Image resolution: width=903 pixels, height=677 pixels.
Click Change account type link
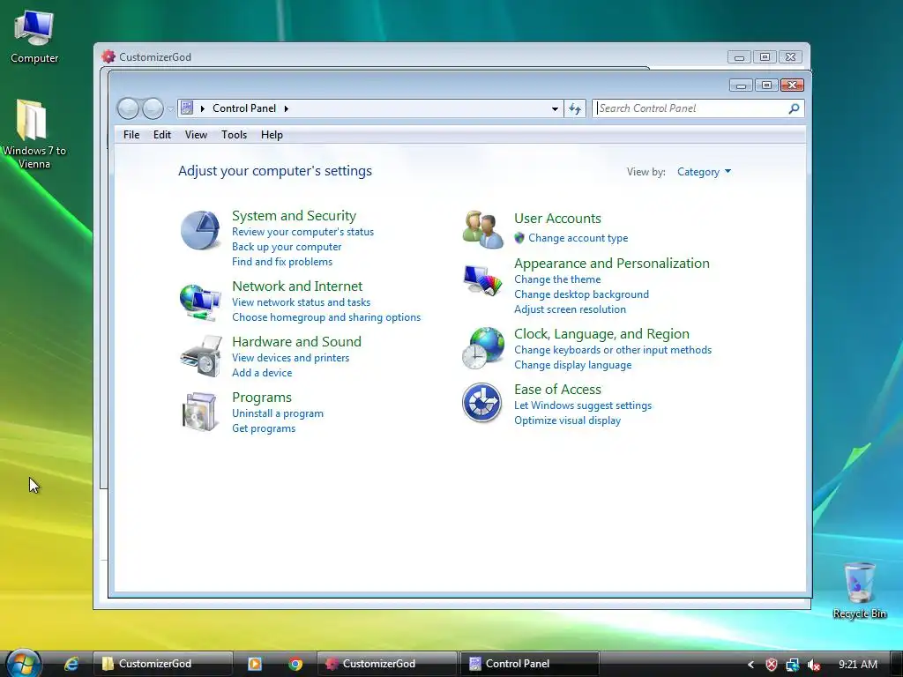[578, 238]
